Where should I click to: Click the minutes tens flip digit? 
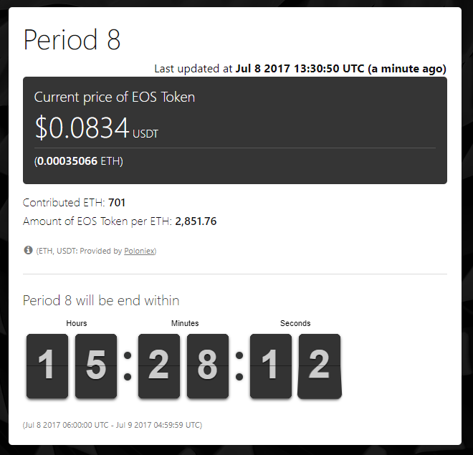coord(158,365)
